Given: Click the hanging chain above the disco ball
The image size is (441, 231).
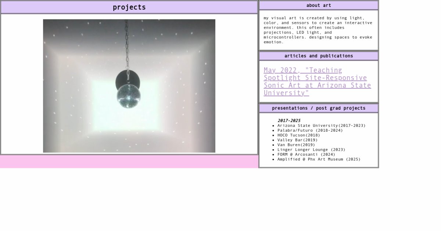Looking at the screenshot, I should 127,44.
